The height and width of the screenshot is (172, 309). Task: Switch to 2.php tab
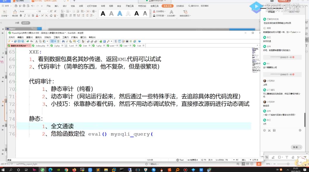pyautogui.click(x=57, y=46)
